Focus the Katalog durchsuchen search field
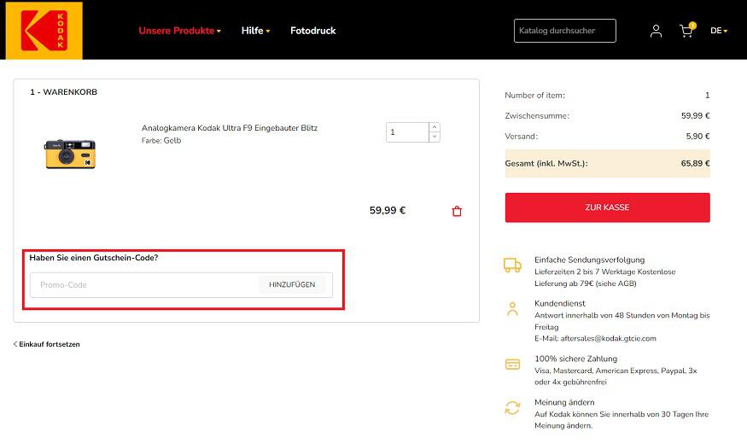Viewport: 747px width, 444px height. coord(565,31)
